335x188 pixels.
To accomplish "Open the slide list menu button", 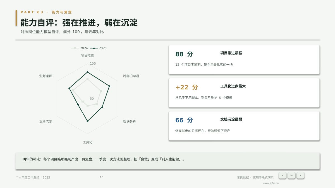I will (x=291, y=175).
